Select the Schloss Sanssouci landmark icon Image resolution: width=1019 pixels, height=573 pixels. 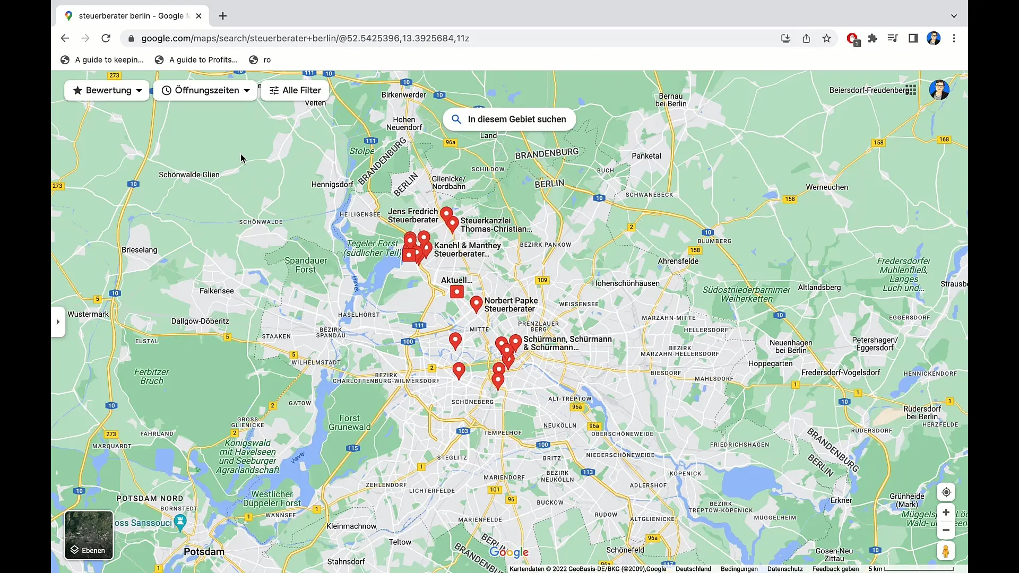[x=180, y=522]
